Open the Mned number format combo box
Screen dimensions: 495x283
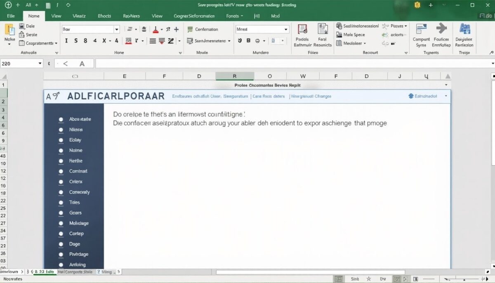(262, 29)
